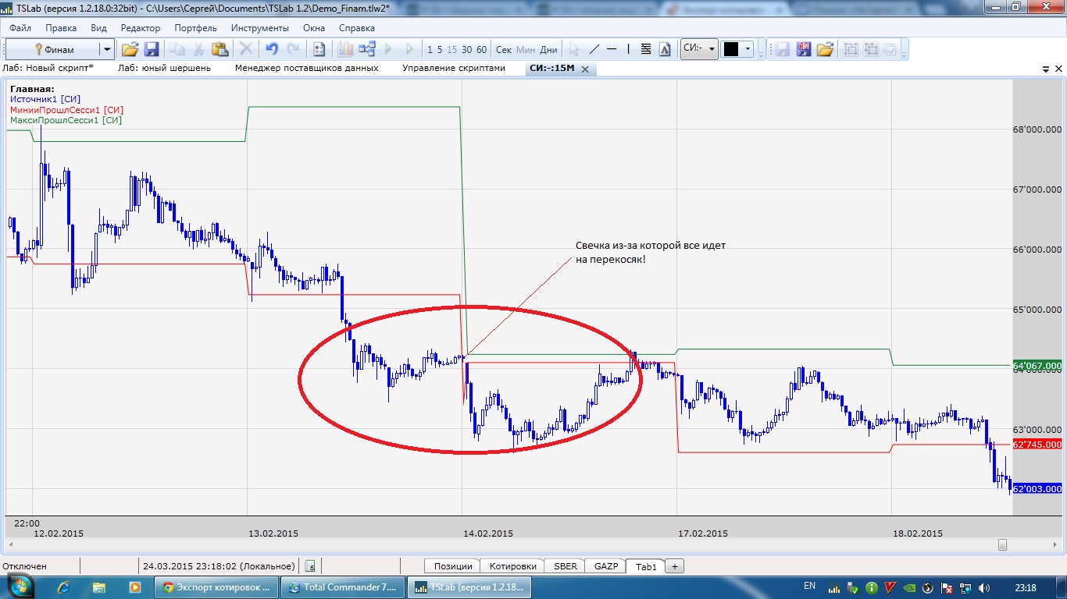Close the СИ:-:15М chart tab

584,69
